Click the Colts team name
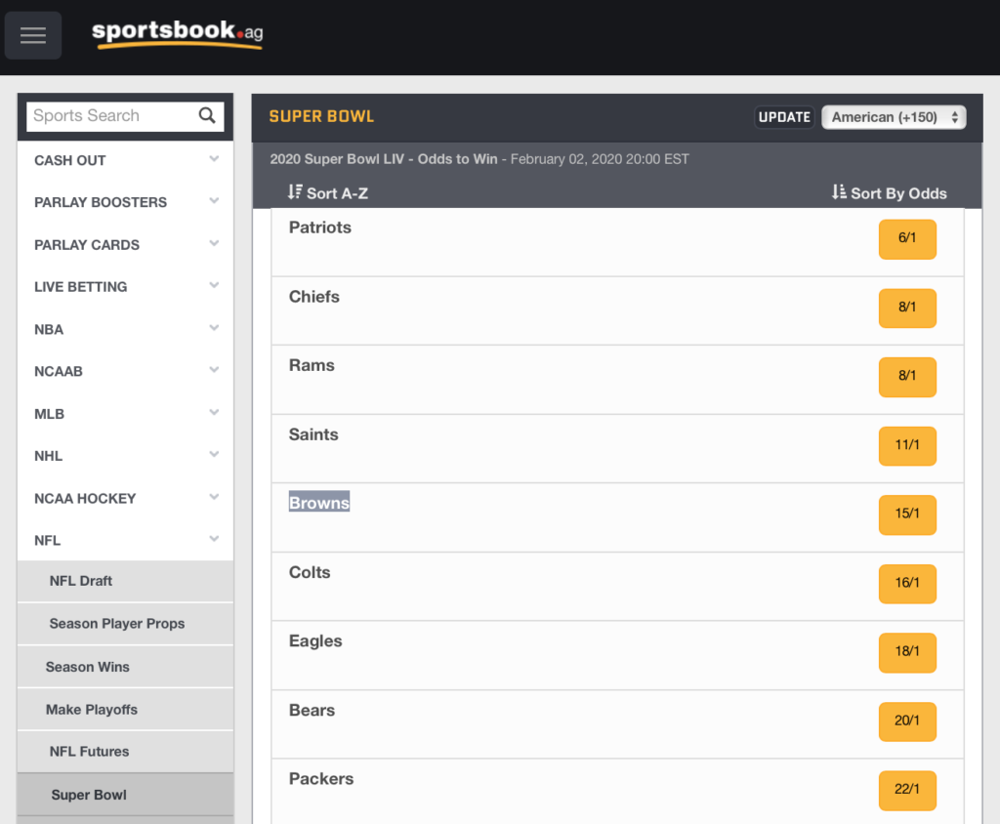 pyautogui.click(x=310, y=572)
